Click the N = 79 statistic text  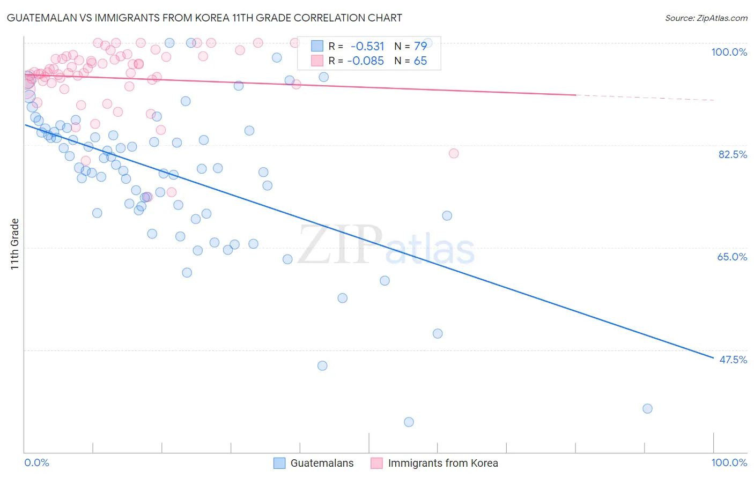click(411, 47)
